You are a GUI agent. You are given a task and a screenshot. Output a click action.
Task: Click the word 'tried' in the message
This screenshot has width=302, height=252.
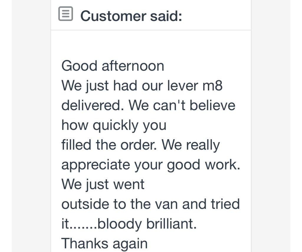pyautogui.click(x=225, y=204)
